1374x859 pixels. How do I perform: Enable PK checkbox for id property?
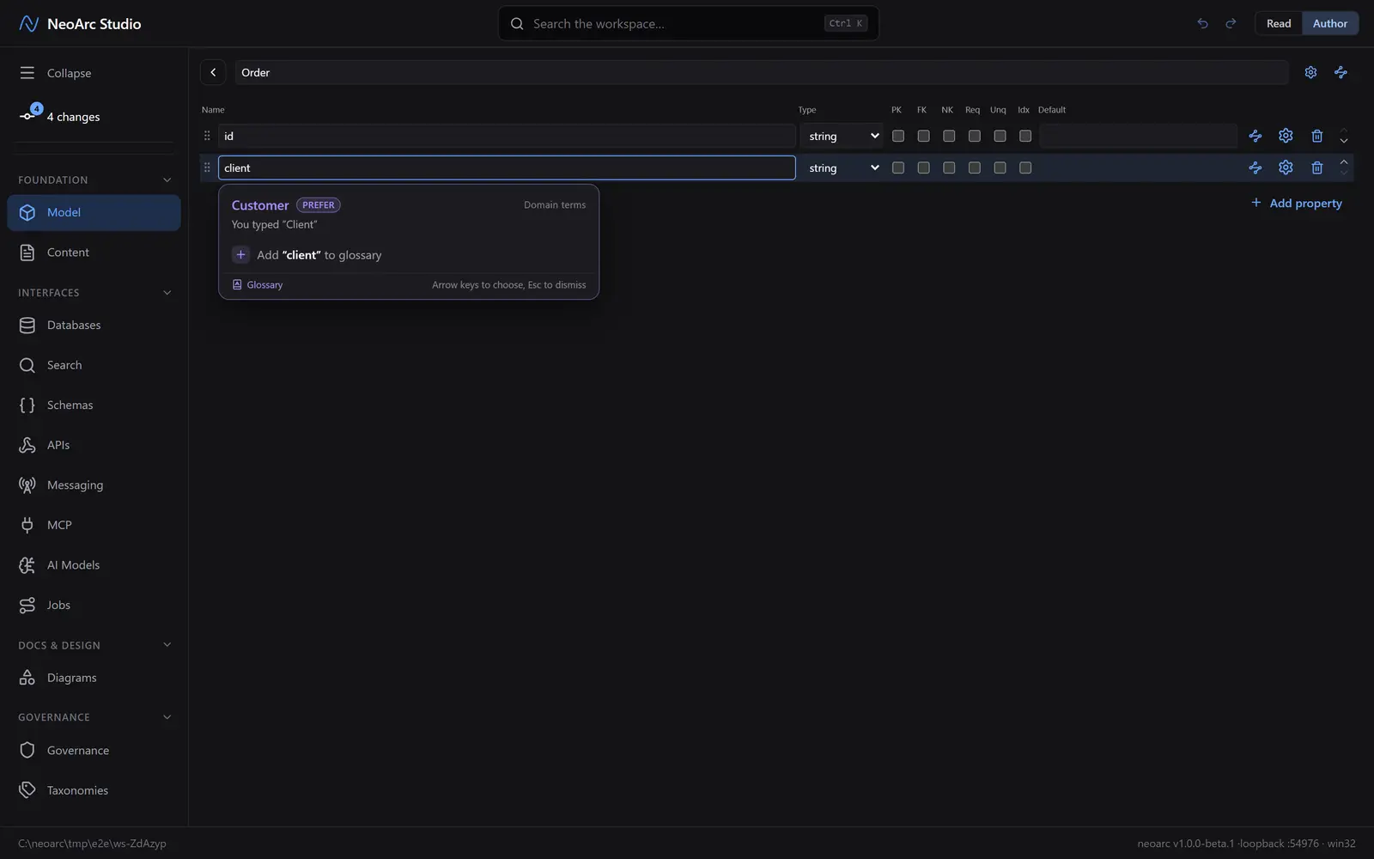[898, 136]
